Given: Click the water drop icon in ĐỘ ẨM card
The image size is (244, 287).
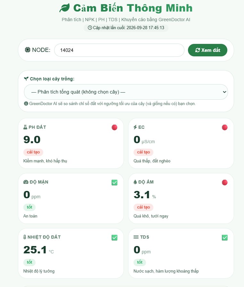Looking at the screenshot, I should (x=135, y=182).
